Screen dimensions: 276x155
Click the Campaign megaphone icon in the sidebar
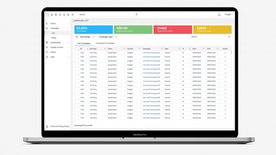47,28
